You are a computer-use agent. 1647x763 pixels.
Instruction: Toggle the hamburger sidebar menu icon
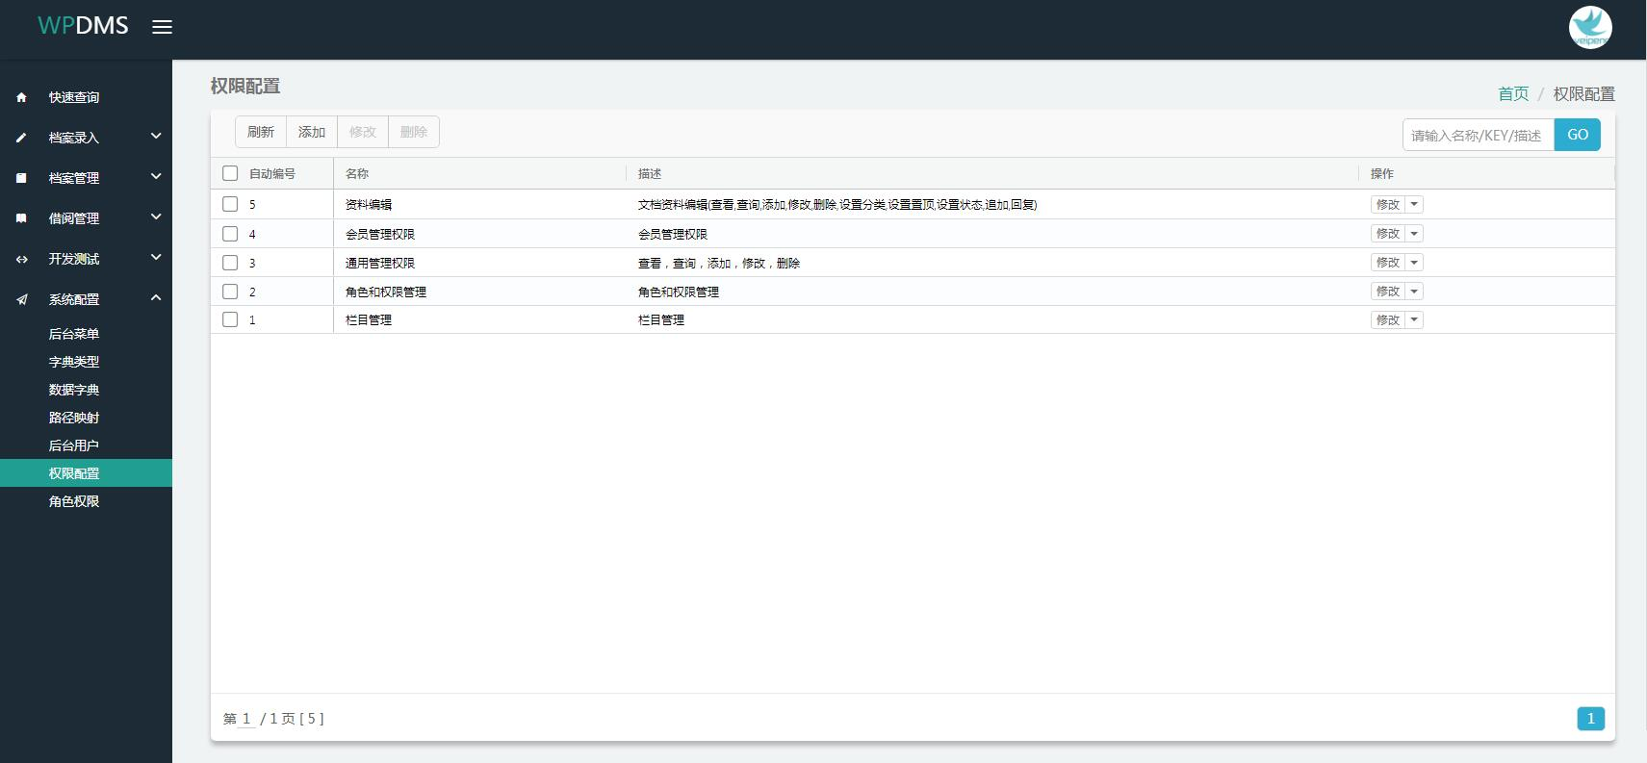coord(162,27)
